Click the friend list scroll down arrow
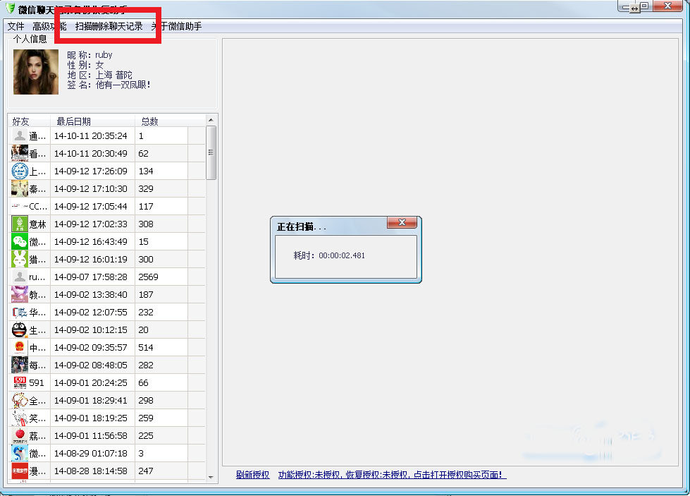The height and width of the screenshot is (496, 690). tap(211, 477)
